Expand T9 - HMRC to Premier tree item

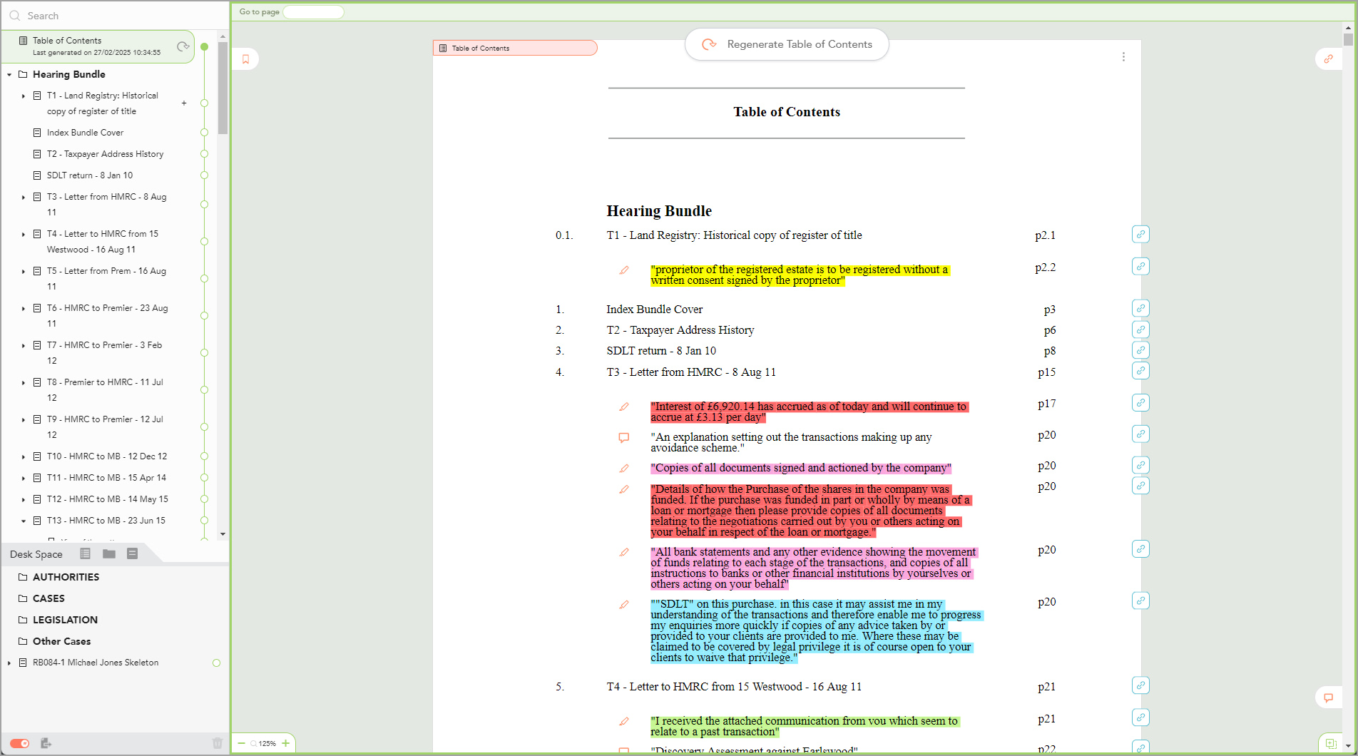[x=24, y=419]
